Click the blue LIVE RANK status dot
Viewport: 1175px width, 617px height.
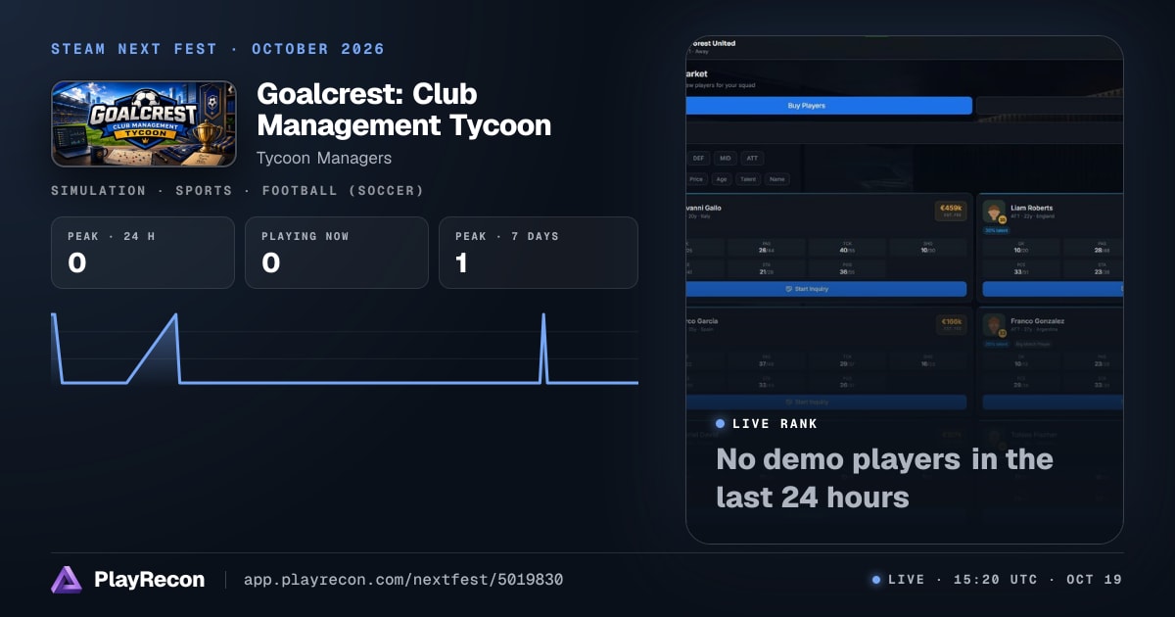721,424
